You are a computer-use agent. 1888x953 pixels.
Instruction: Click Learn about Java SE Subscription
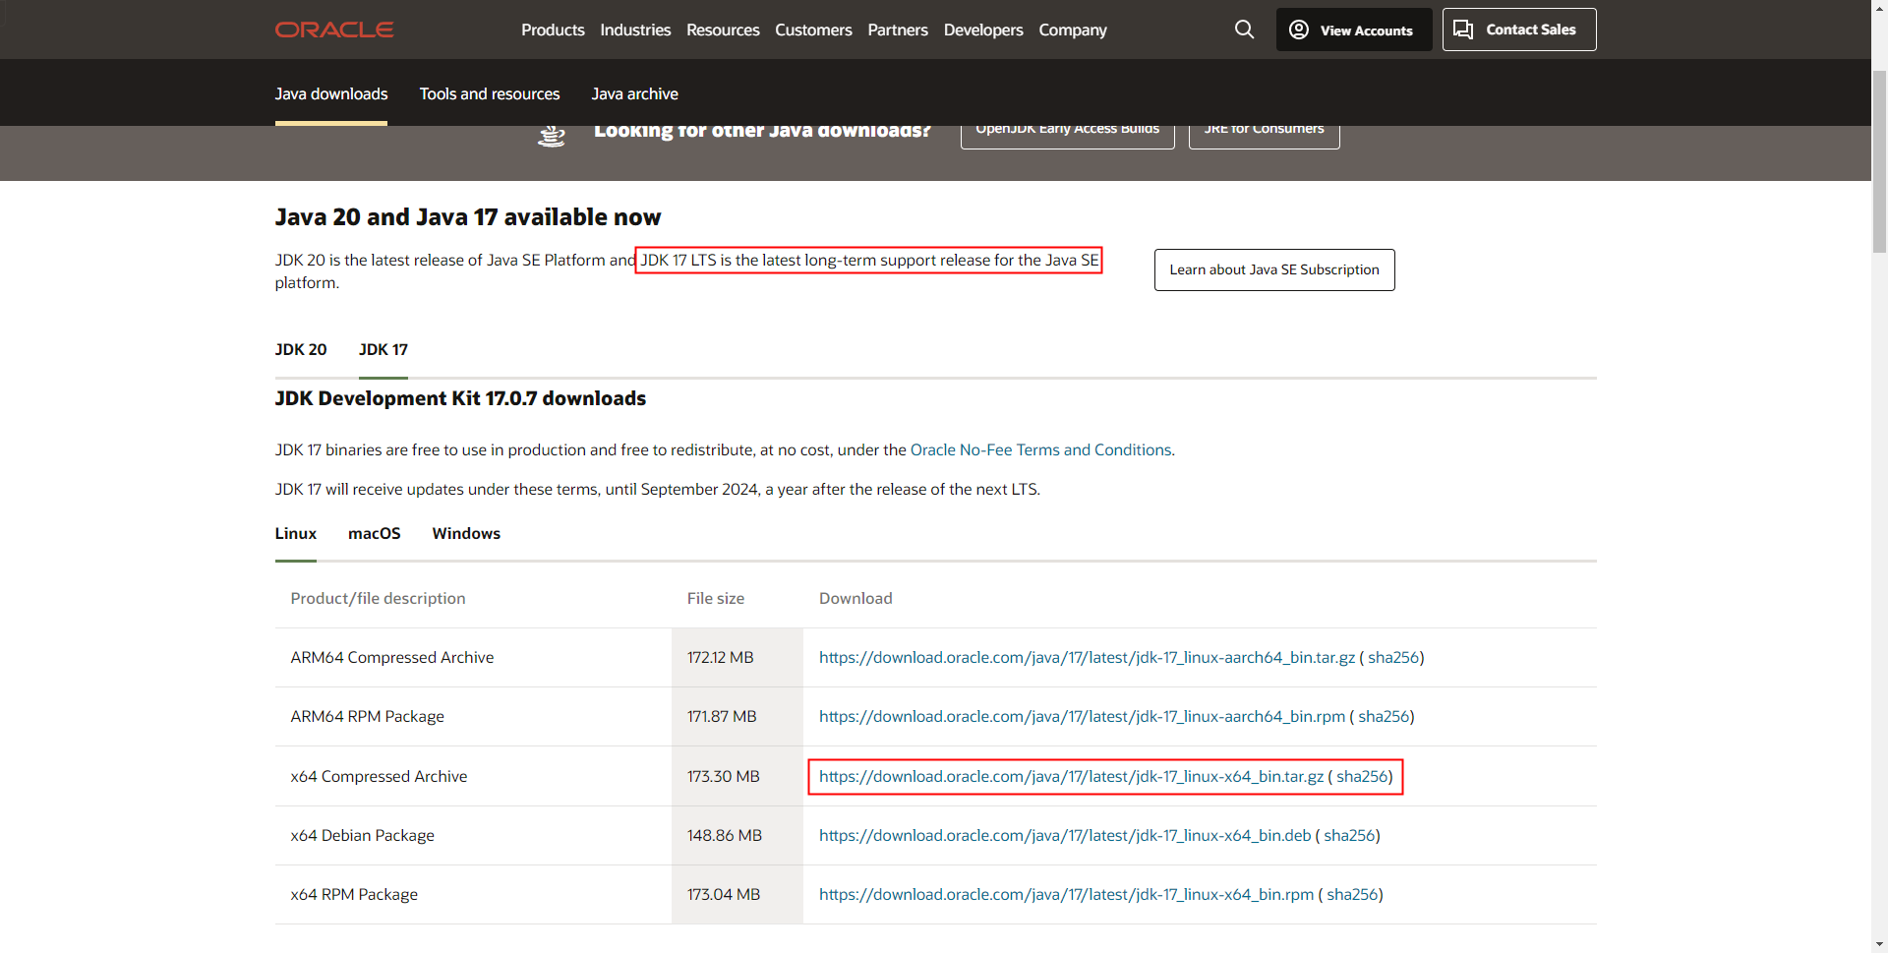click(1273, 269)
